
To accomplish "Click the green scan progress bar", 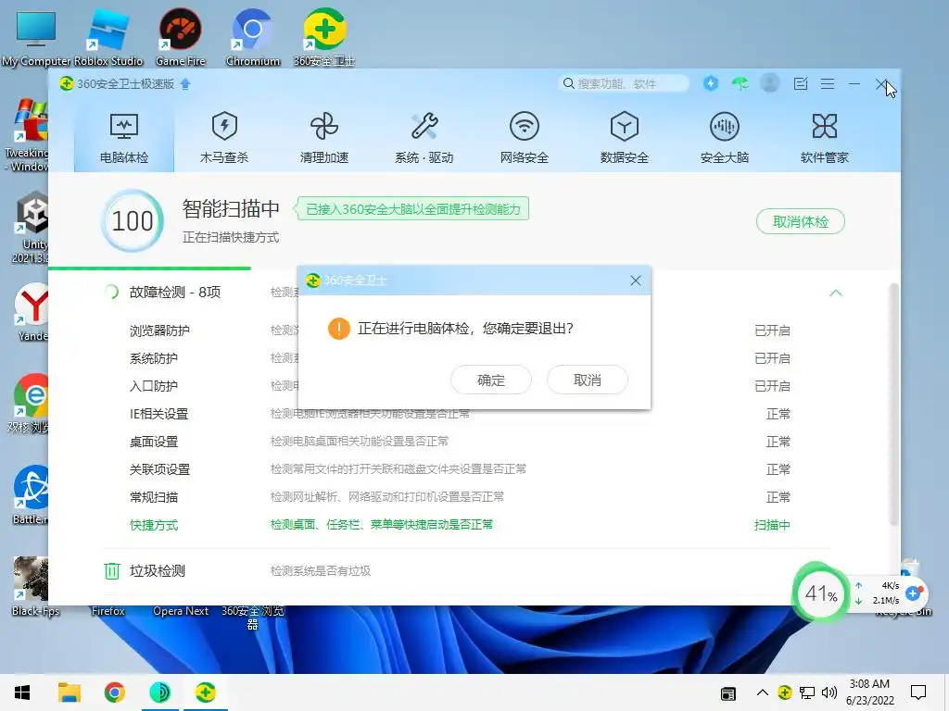I will (x=149, y=268).
